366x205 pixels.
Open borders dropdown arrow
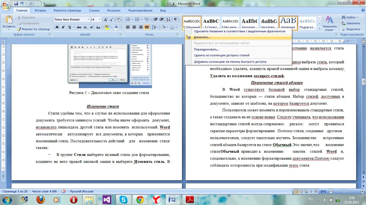(x=176, y=27)
